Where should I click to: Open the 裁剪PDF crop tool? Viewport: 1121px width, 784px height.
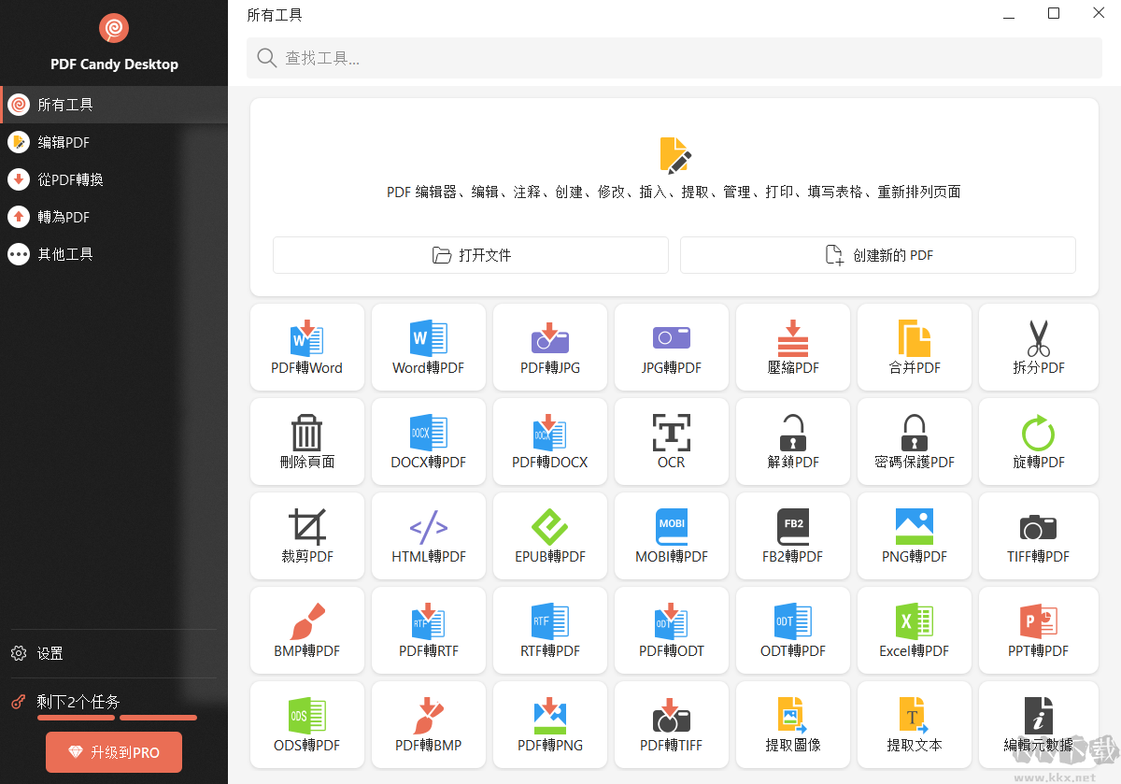coord(306,535)
